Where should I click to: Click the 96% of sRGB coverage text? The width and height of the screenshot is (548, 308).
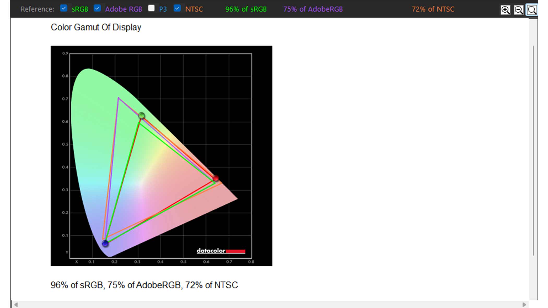tap(245, 9)
